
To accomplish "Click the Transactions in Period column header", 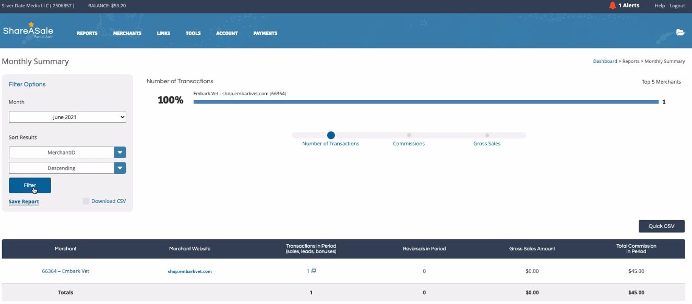I will coord(311,249).
